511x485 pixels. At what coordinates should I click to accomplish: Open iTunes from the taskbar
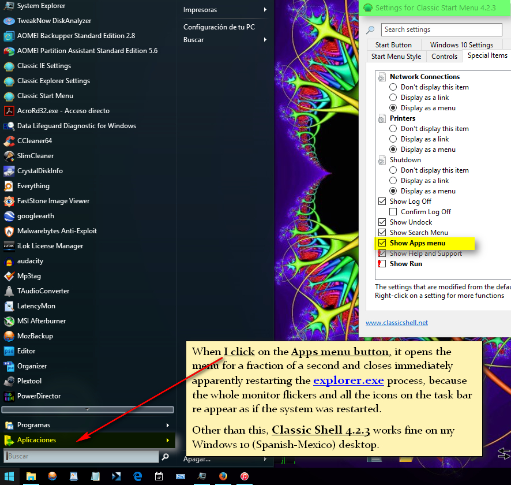245,476
